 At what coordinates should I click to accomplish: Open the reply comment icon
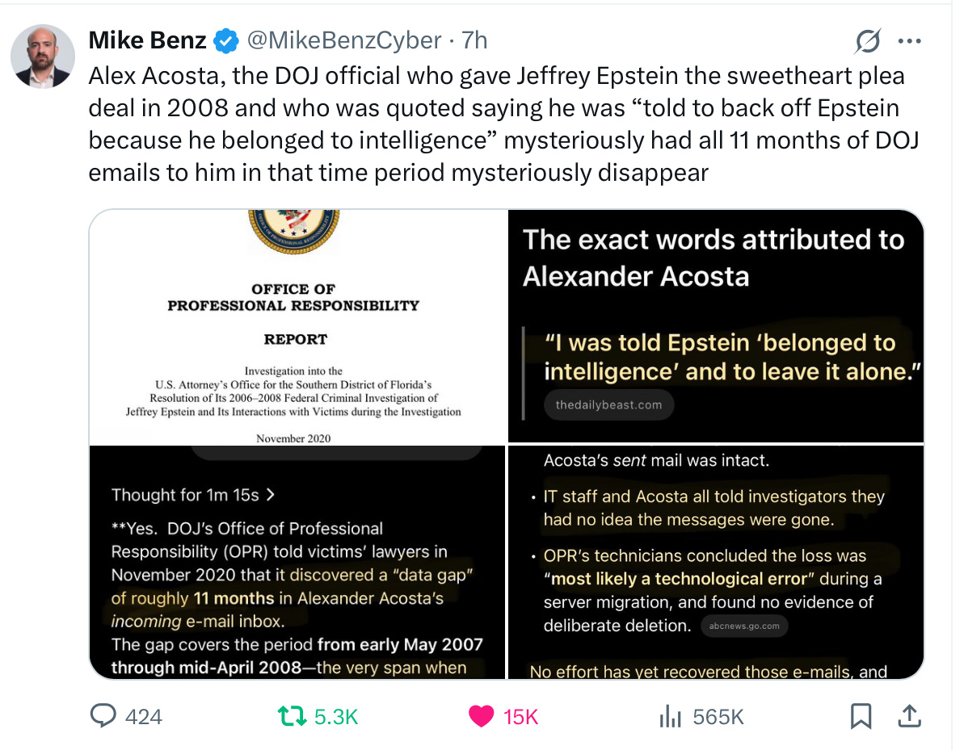tap(103, 715)
